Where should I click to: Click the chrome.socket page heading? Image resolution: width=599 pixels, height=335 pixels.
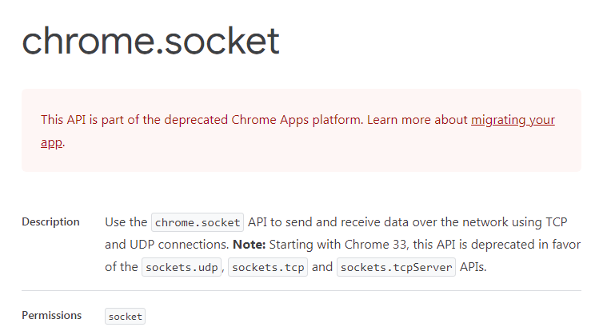click(150, 41)
